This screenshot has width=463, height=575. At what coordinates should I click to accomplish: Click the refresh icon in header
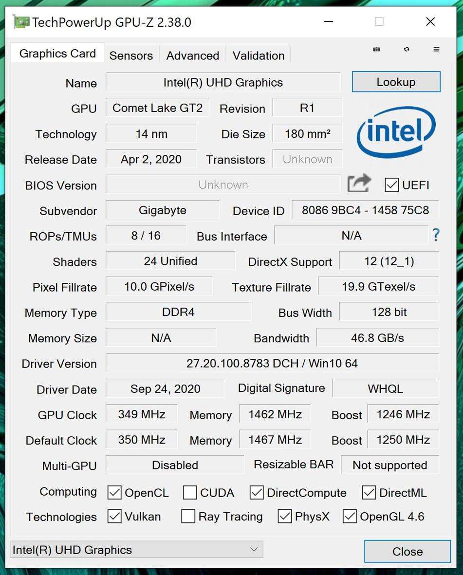click(407, 49)
